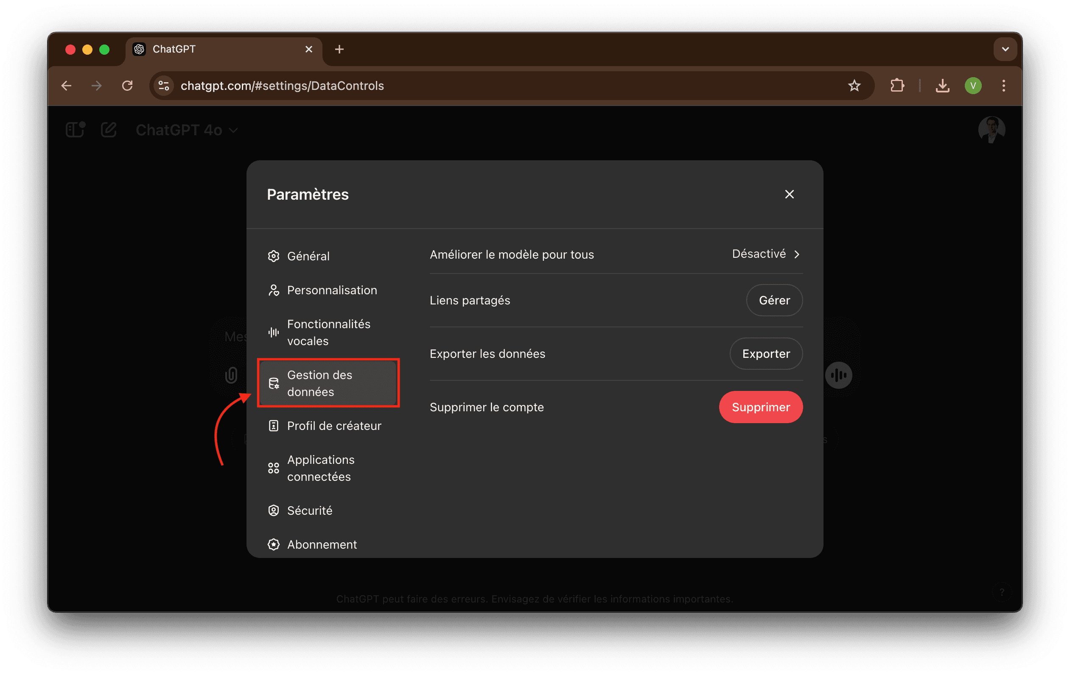
Task: Expand Améliorer le modèle pour tous setting
Action: [x=766, y=254]
